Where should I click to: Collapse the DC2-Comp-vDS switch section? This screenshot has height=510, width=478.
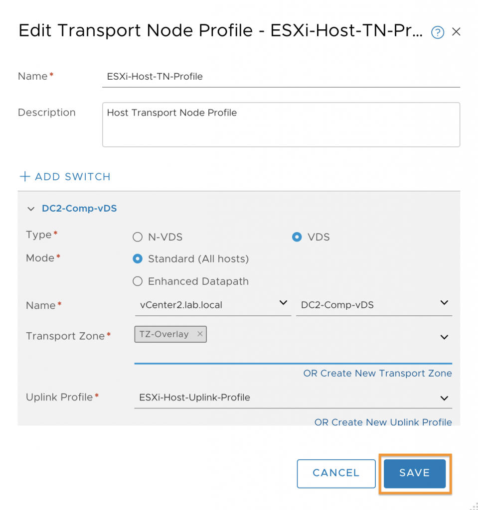point(31,209)
